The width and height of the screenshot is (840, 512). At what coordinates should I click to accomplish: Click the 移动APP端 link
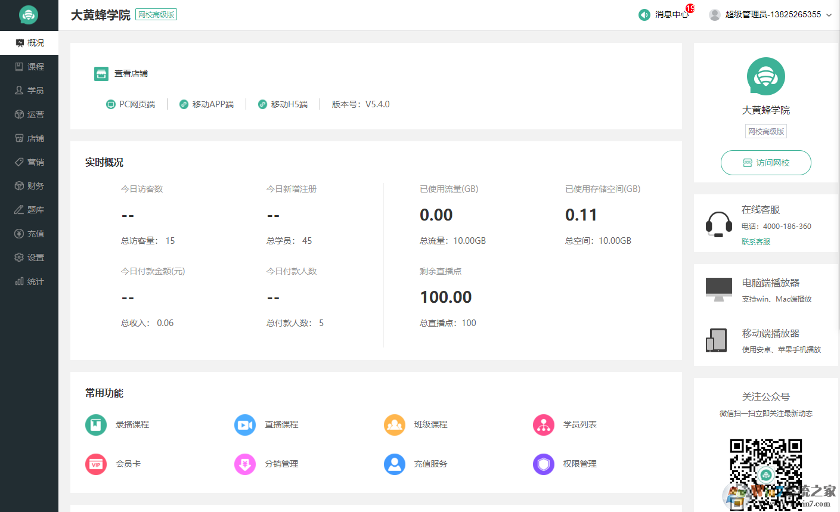click(207, 104)
